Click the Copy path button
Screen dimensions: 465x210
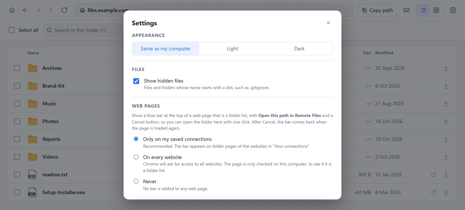tap(377, 10)
